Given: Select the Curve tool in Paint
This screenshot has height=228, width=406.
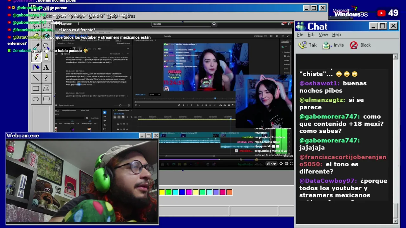Looking at the screenshot, I should tap(46, 78).
